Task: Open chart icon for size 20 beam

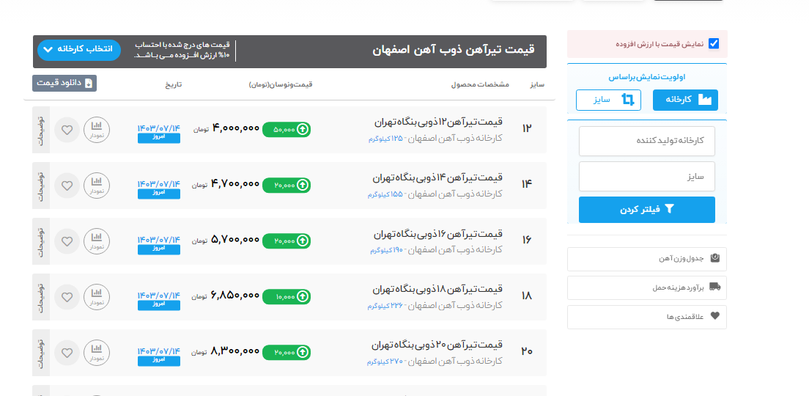Action: coord(96,353)
